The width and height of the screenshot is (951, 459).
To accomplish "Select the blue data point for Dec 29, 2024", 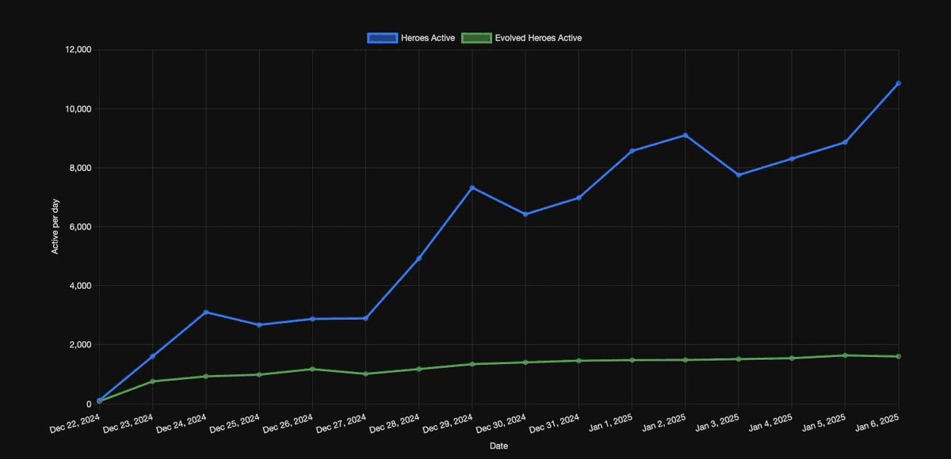I will tap(472, 188).
